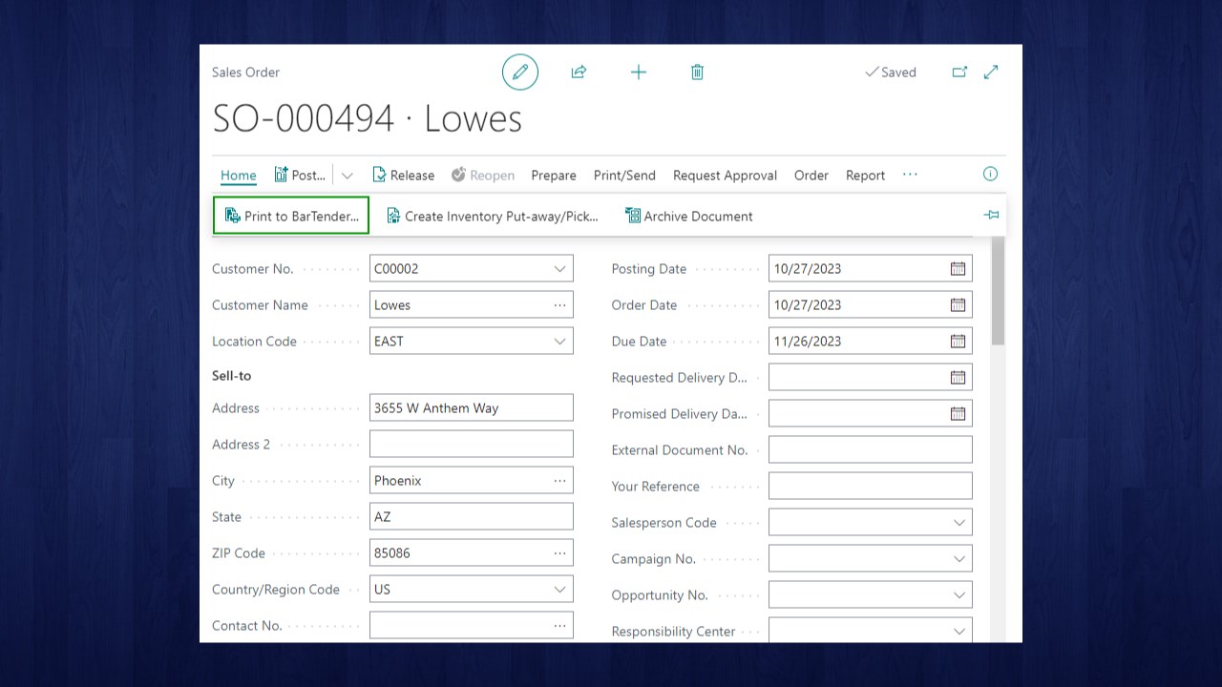The image size is (1222, 687).
Task: Click the Address field
Action: click(472, 408)
